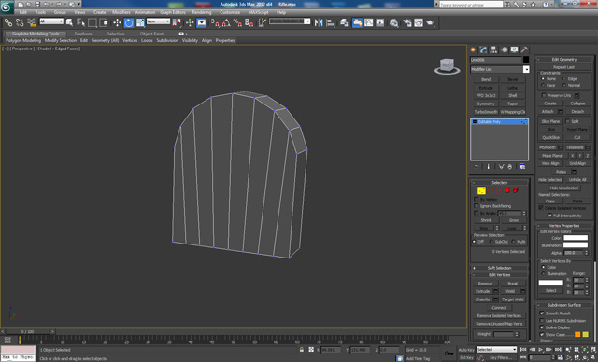Screen dimensions: 598x362
Task: Select the Rectangular Selection Region tool
Action: point(92,22)
